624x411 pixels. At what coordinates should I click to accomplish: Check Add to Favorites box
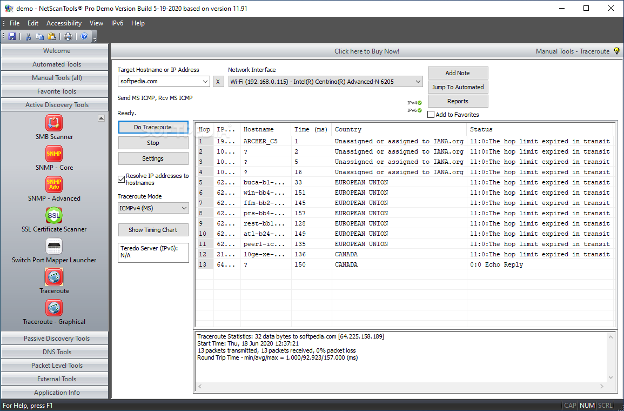pyautogui.click(x=431, y=115)
